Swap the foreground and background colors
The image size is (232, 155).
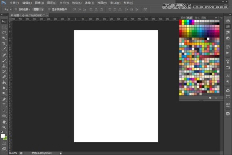6,132
